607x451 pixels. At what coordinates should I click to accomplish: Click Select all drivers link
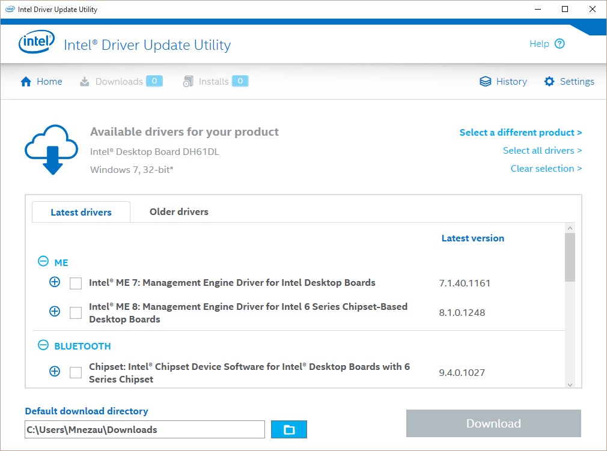(542, 151)
